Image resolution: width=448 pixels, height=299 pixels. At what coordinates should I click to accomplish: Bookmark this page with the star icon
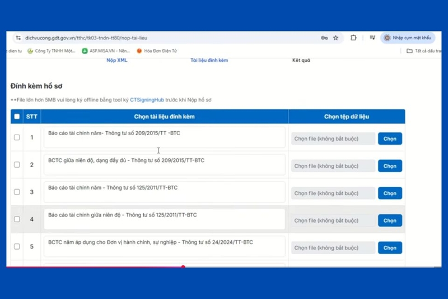tap(335, 38)
